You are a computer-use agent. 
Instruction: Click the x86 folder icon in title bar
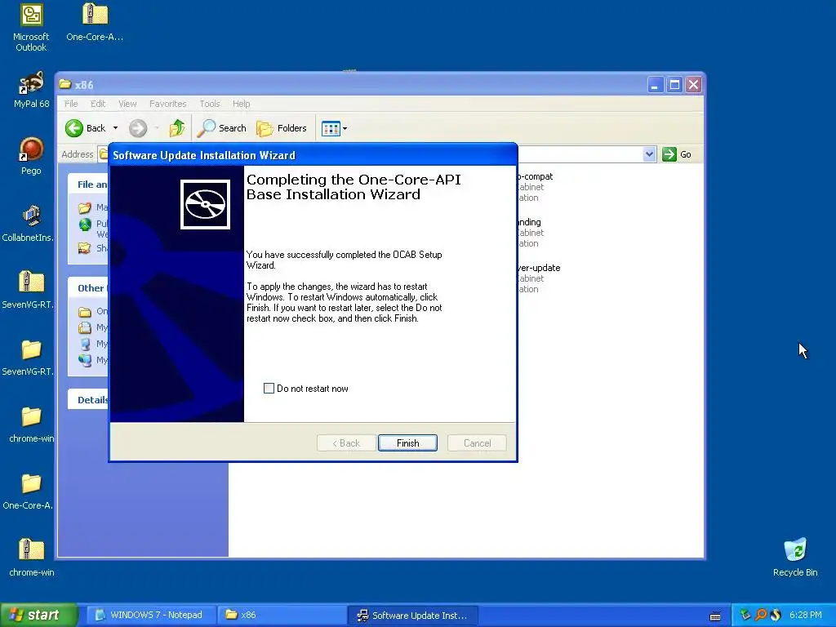pos(65,84)
